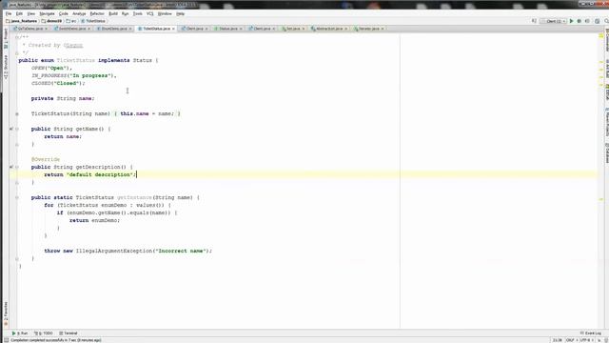609x343 pixels.
Task: Click the Status interface name in enum declaration
Action: coord(142,60)
